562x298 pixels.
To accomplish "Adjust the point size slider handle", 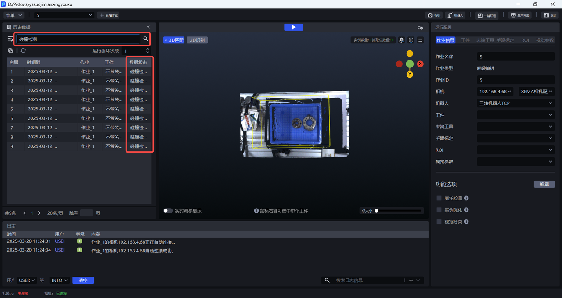I will pos(376,211).
